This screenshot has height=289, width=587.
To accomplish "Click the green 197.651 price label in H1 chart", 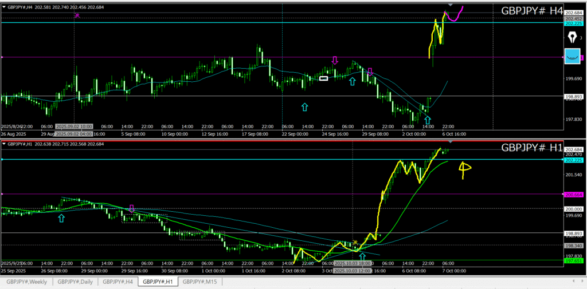I will 573,260.
